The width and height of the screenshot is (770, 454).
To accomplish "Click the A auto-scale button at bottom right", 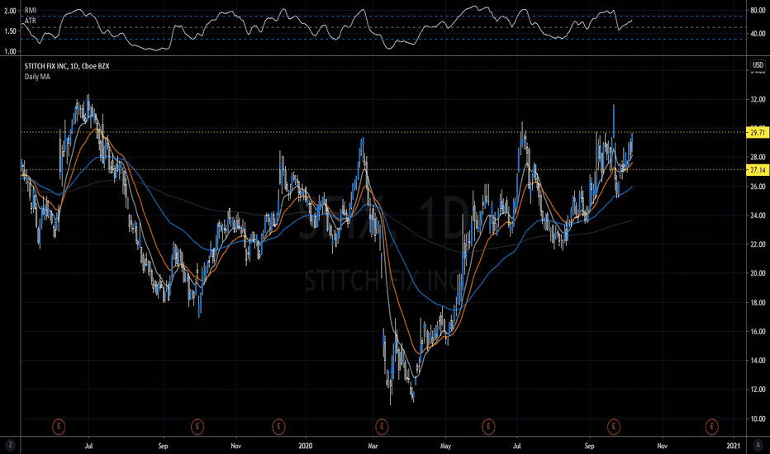I will 758,446.
